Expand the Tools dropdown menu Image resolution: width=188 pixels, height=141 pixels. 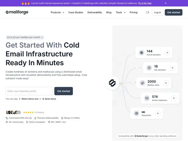point(121,12)
